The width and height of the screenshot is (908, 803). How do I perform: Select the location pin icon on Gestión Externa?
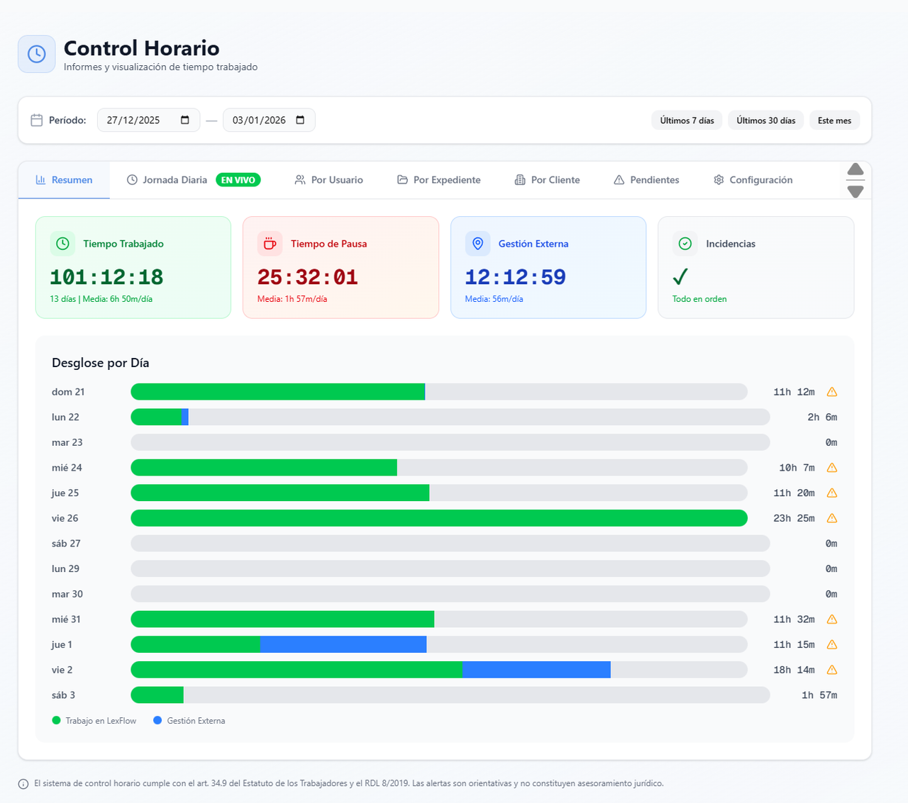478,243
